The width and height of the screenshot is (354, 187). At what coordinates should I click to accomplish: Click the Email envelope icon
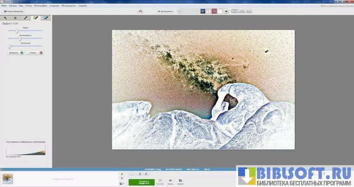click(x=160, y=180)
